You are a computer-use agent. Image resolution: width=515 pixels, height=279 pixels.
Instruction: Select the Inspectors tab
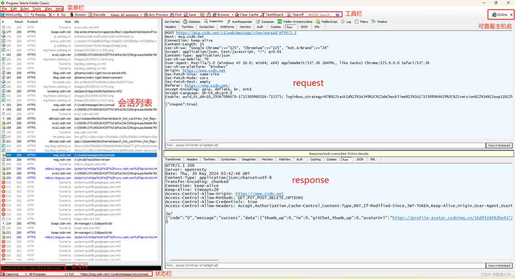[214, 21]
